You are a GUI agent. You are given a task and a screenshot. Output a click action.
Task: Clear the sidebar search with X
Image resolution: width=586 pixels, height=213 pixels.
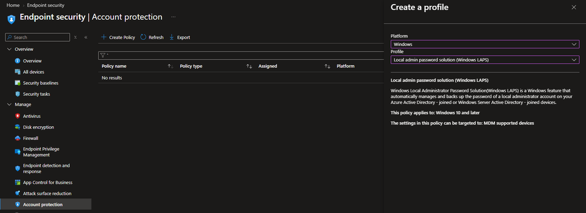pos(76,37)
